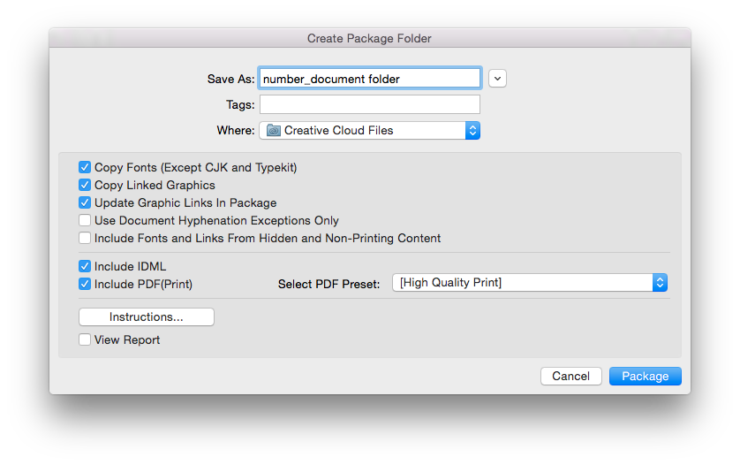Open the Select PDF Preset dropdown

point(530,283)
